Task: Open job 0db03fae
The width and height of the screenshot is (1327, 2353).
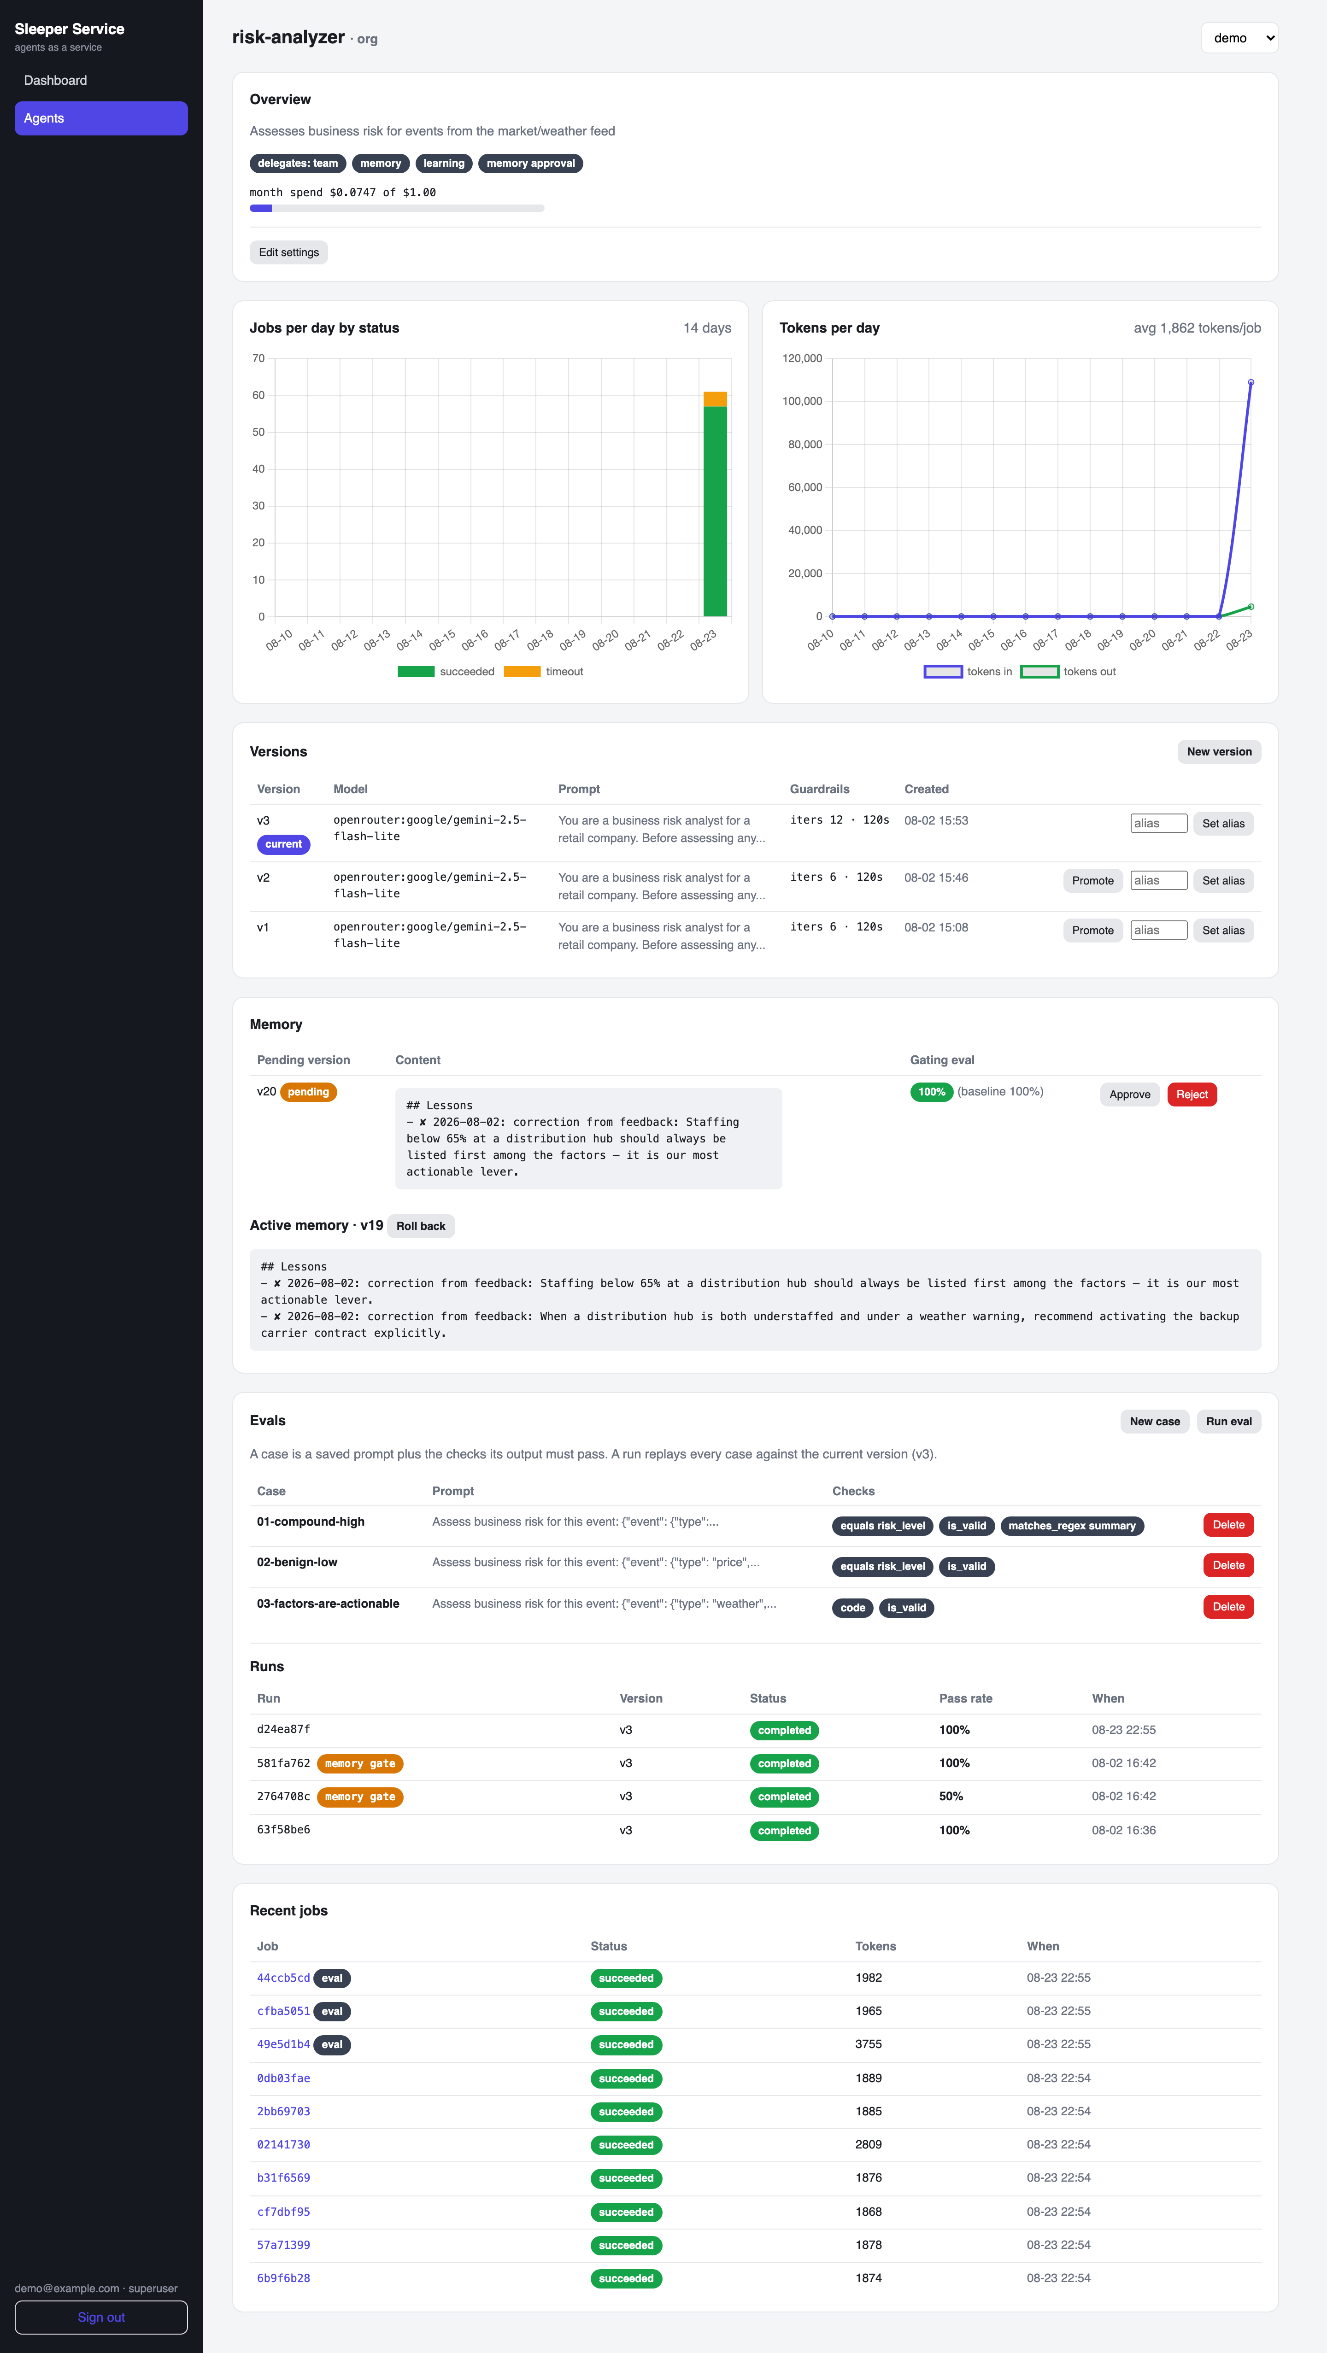Action: [283, 2079]
